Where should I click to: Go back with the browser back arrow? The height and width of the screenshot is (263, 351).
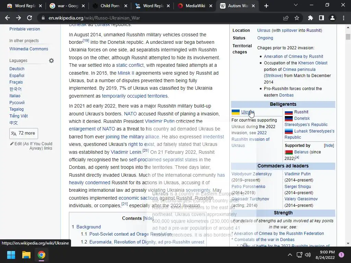click(8, 18)
